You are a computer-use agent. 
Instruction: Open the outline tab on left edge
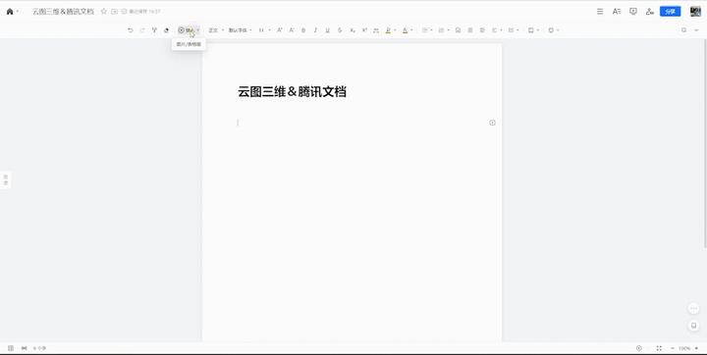[x=6, y=180]
